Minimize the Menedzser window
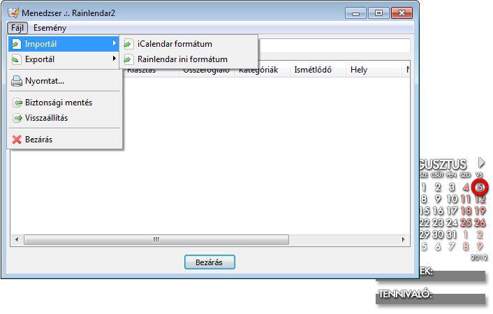The width and height of the screenshot is (493, 314). (x=355, y=13)
